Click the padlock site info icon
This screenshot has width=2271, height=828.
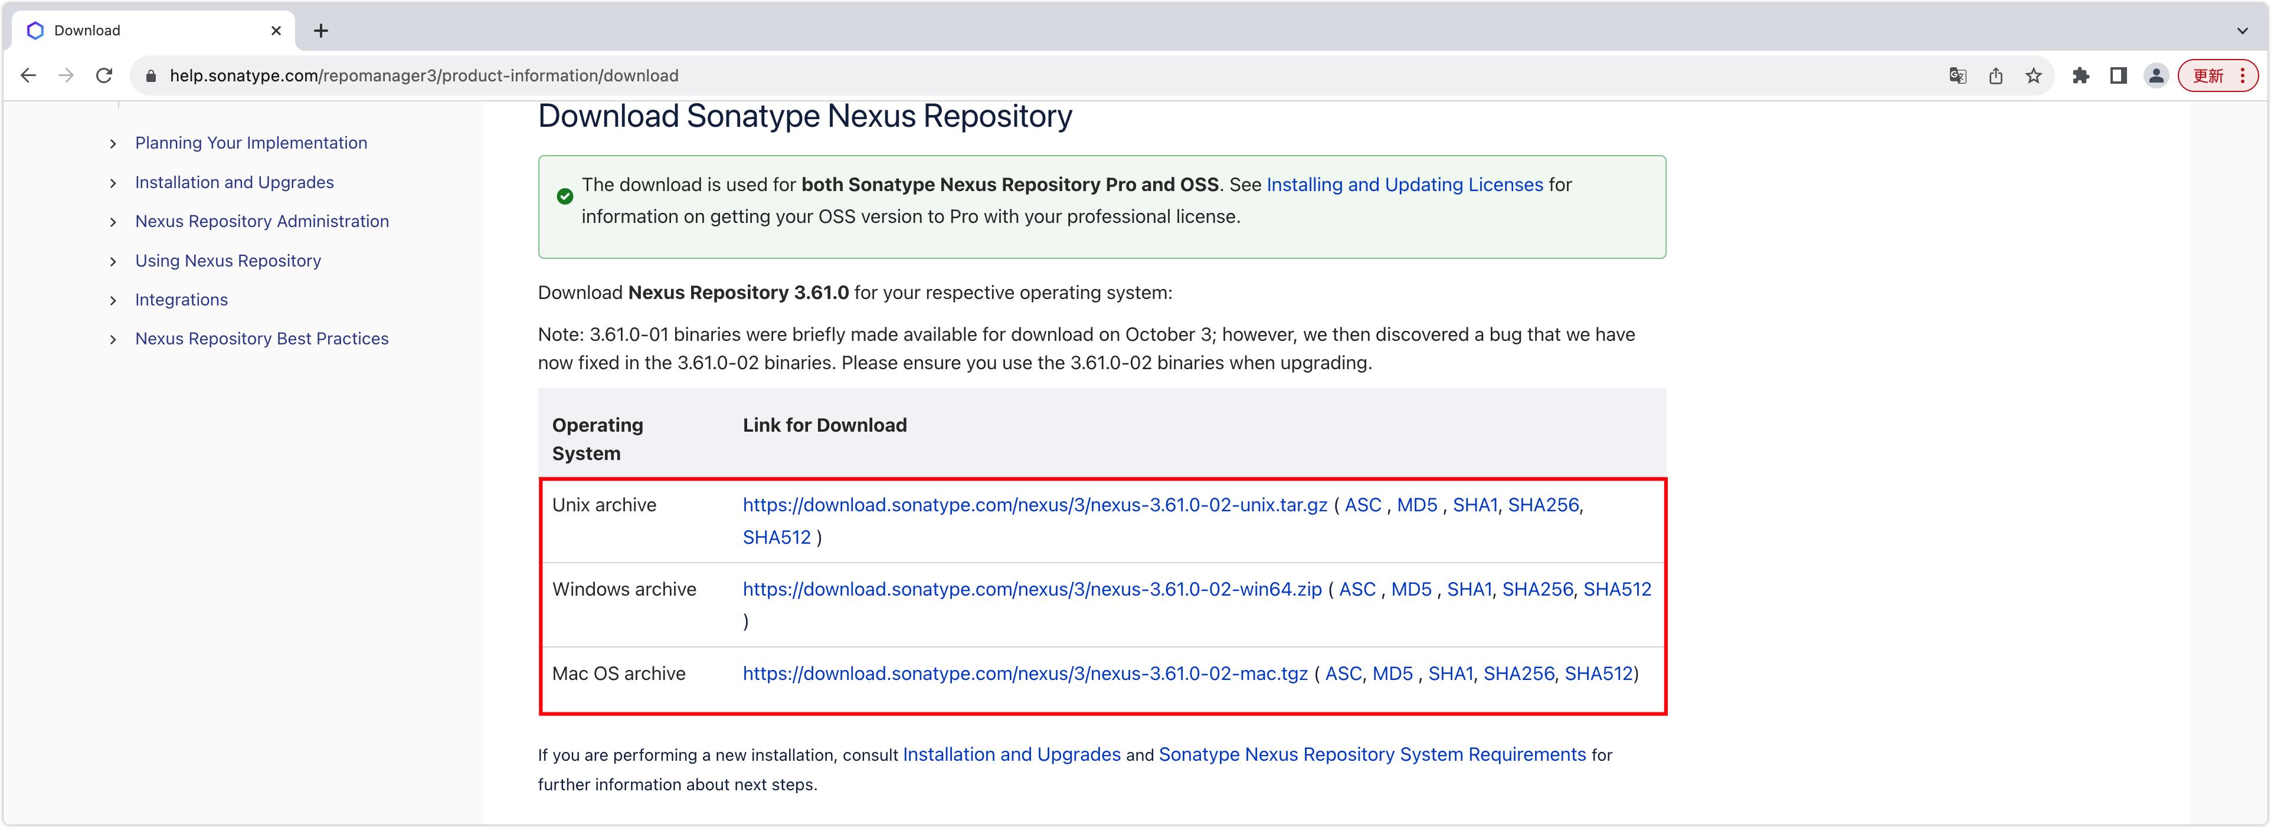click(150, 75)
